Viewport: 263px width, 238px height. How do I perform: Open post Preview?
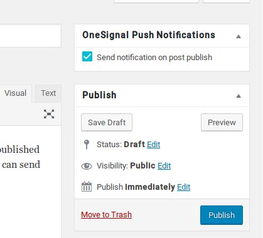click(x=222, y=122)
